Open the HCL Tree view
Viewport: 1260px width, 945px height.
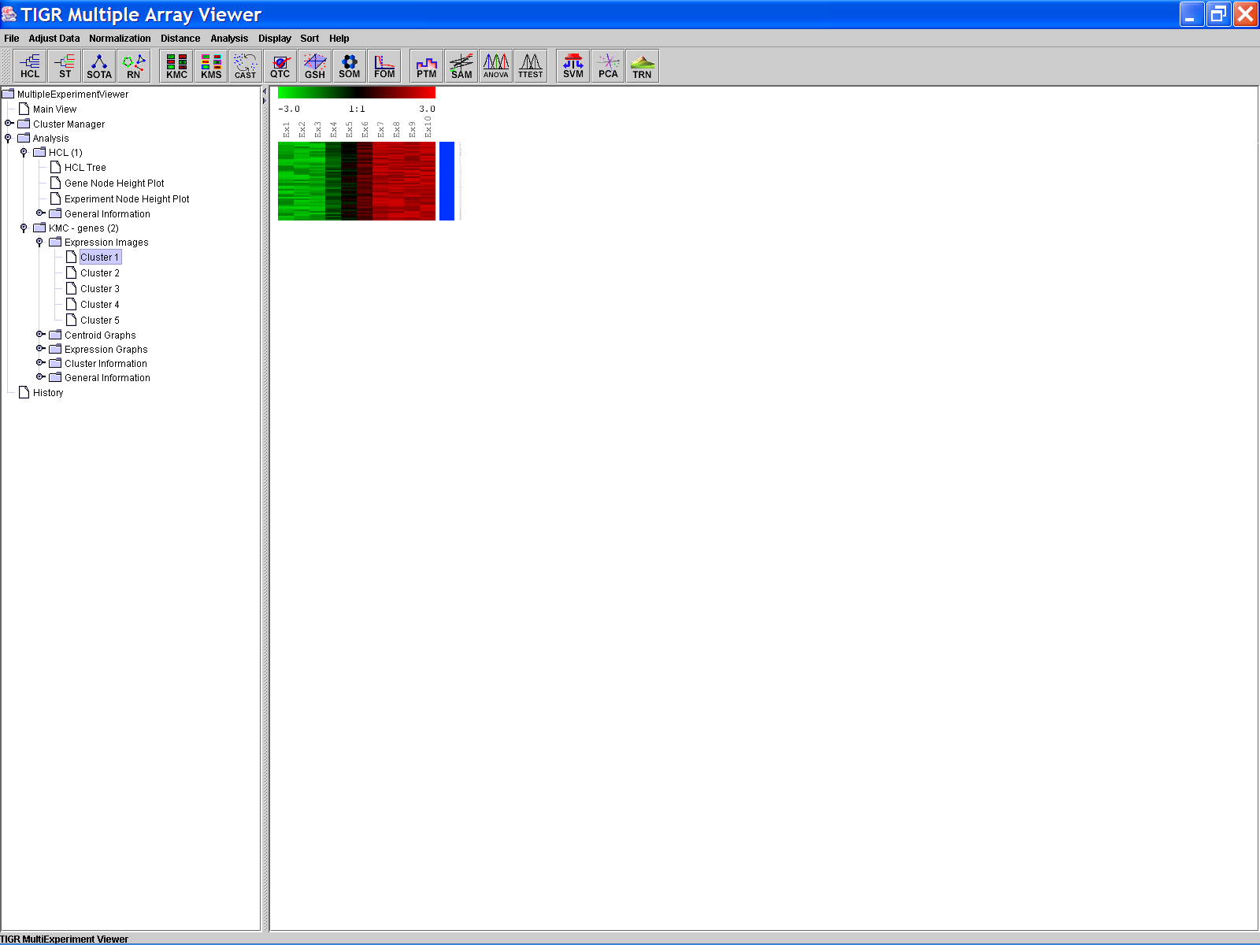tap(85, 168)
